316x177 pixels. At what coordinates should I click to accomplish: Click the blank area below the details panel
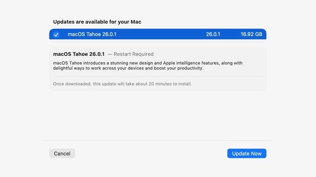(158, 116)
